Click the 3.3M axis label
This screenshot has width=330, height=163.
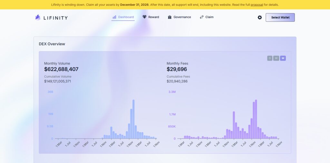pyautogui.click(x=172, y=92)
